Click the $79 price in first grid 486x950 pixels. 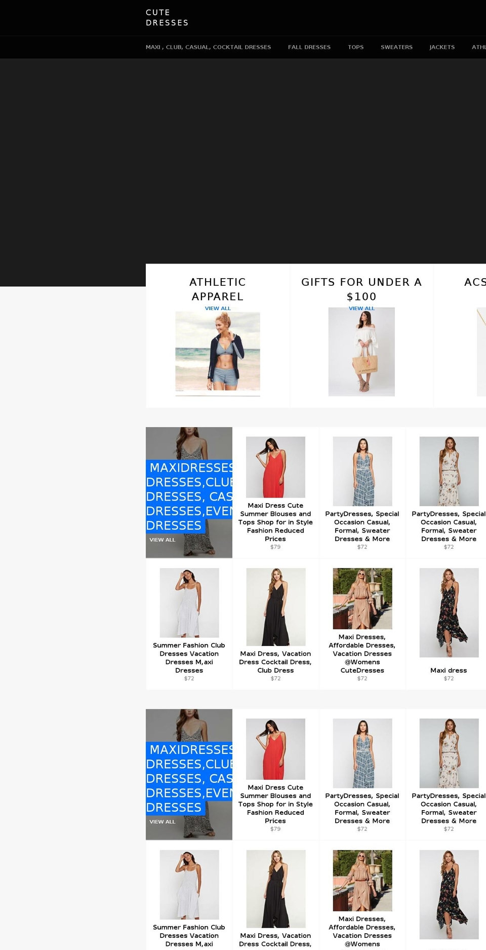[275, 547]
